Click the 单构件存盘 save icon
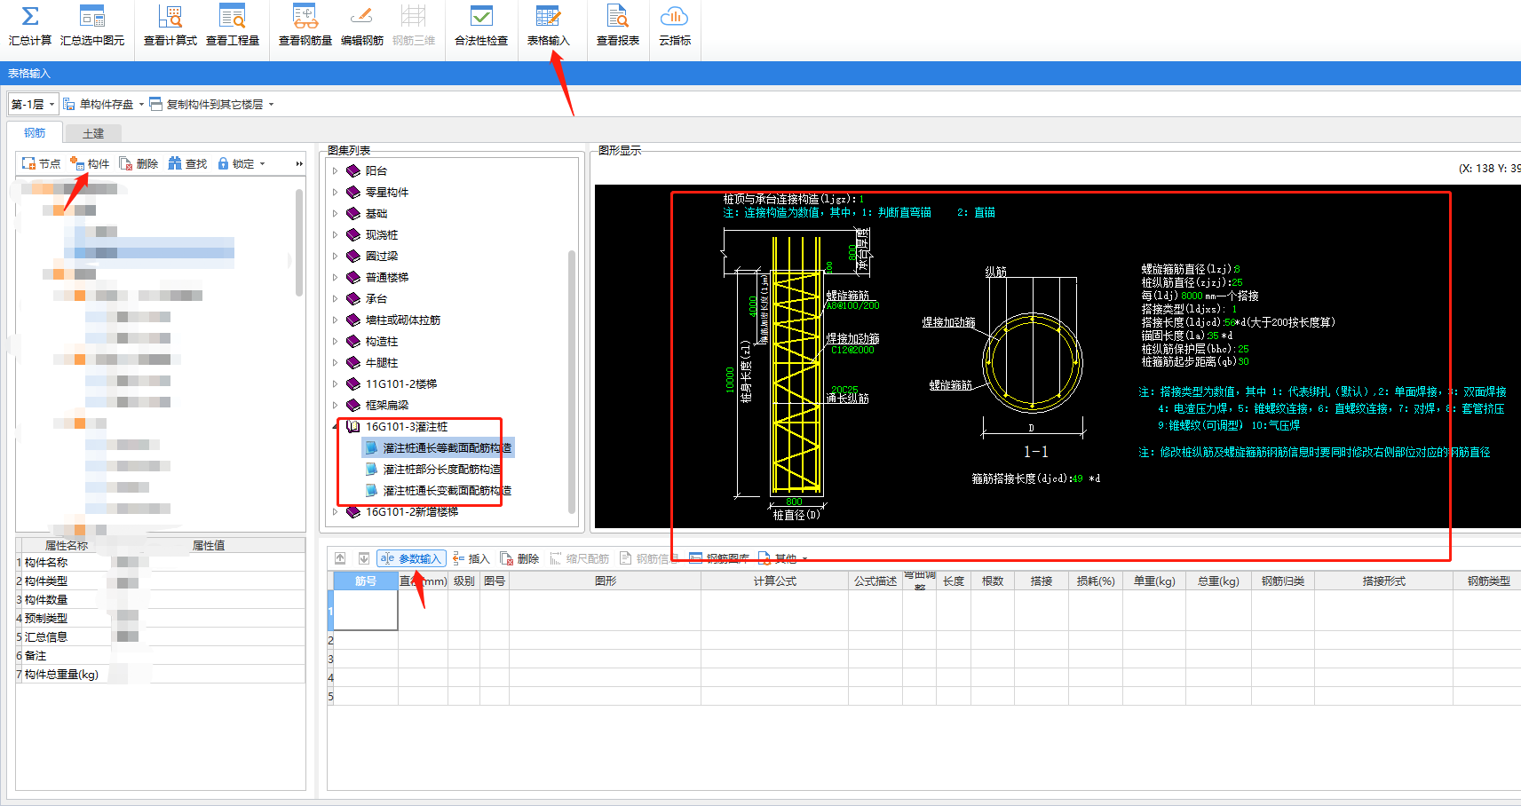Image resolution: width=1521 pixels, height=806 pixels. pos(69,104)
